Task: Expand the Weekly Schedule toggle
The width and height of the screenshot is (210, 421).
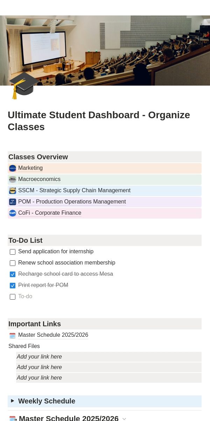Action: tap(13, 401)
